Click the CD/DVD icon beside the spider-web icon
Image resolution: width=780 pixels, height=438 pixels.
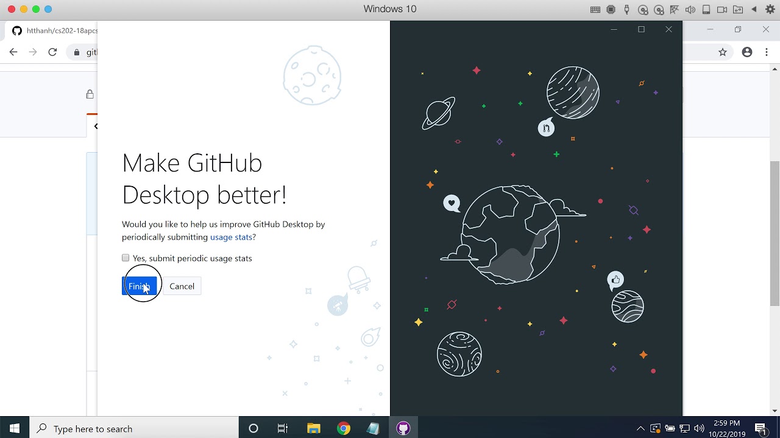pyautogui.click(x=659, y=10)
